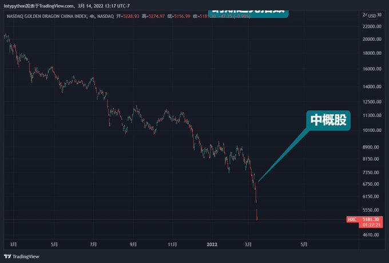Click the high value 5274.97 in header

pyautogui.click(x=157, y=16)
